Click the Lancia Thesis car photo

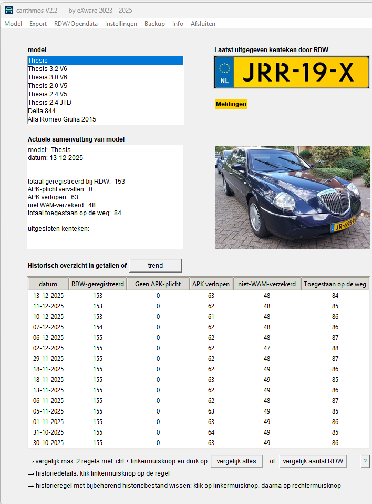pyautogui.click(x=293, y=197)
